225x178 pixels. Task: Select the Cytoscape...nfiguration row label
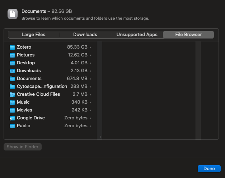[42, 86]
